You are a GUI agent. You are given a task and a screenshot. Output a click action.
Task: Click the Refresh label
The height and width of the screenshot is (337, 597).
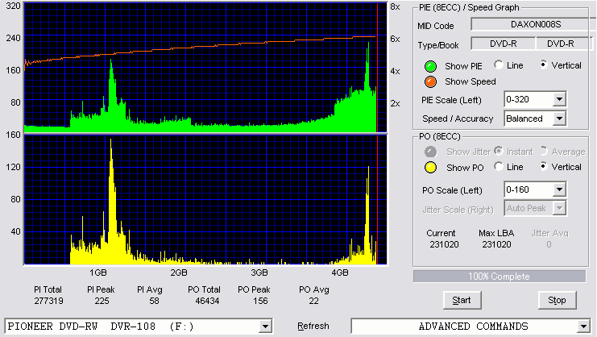[313, 327]
